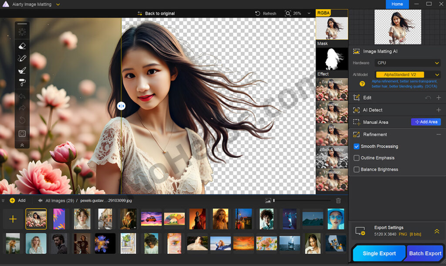Select the brush tool in the sidebar

21,70
